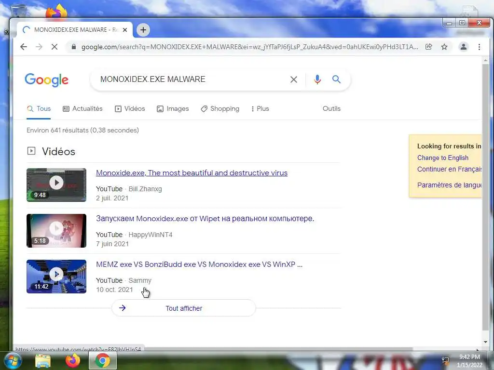Click the 10 oct. 2021 date
The height and width of the screenshot is (370, 494).
click(x=114, y=290)
